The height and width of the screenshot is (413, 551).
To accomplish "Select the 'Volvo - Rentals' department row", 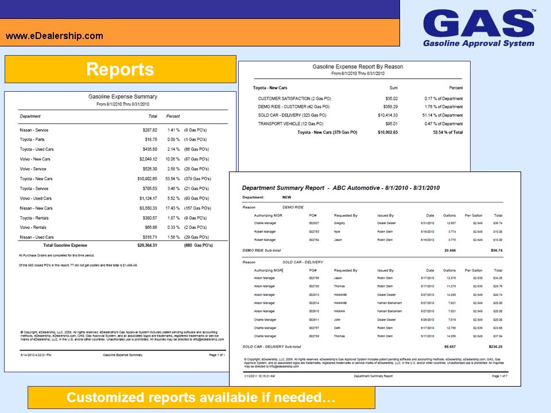I will (114, 227).
